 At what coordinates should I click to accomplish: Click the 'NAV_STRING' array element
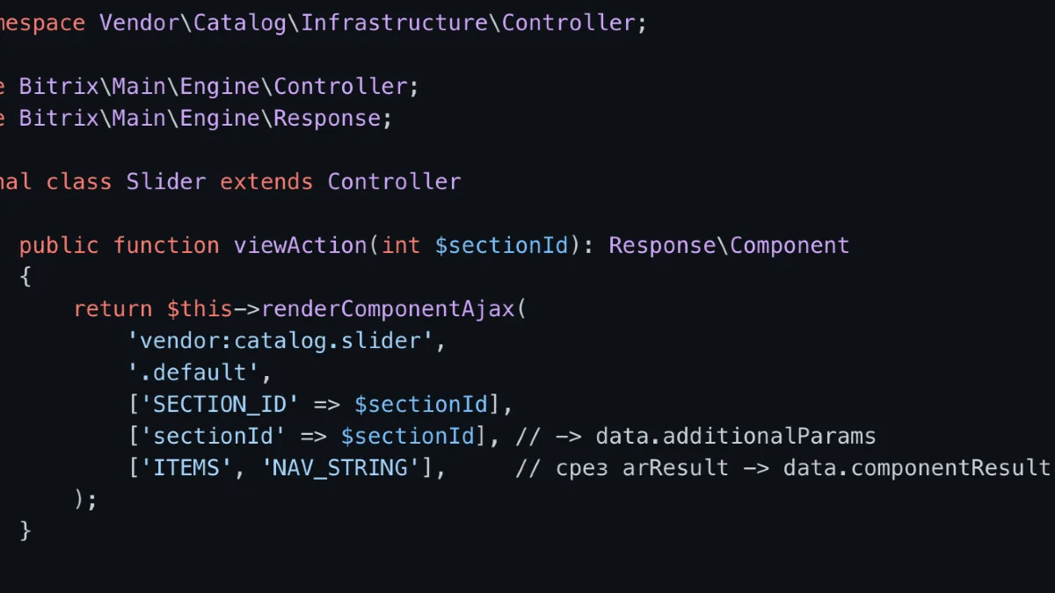click(x=340, y=467)
